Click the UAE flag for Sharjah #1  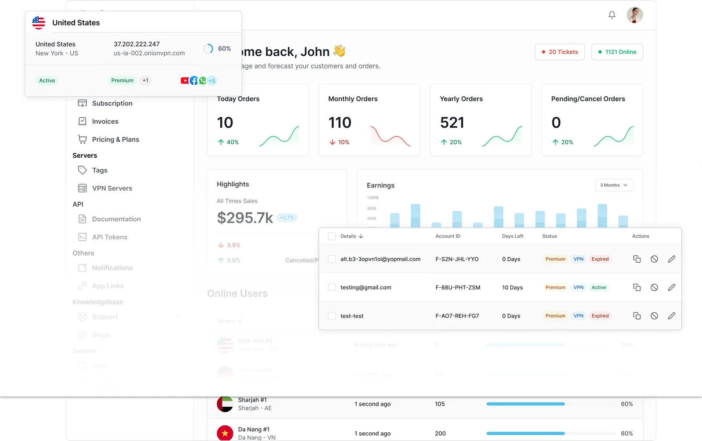pos(225,404)
